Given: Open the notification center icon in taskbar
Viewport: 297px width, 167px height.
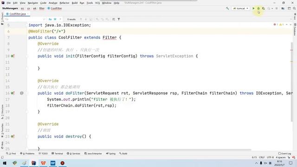Looking at the screenshot, I should pos(291,163).
